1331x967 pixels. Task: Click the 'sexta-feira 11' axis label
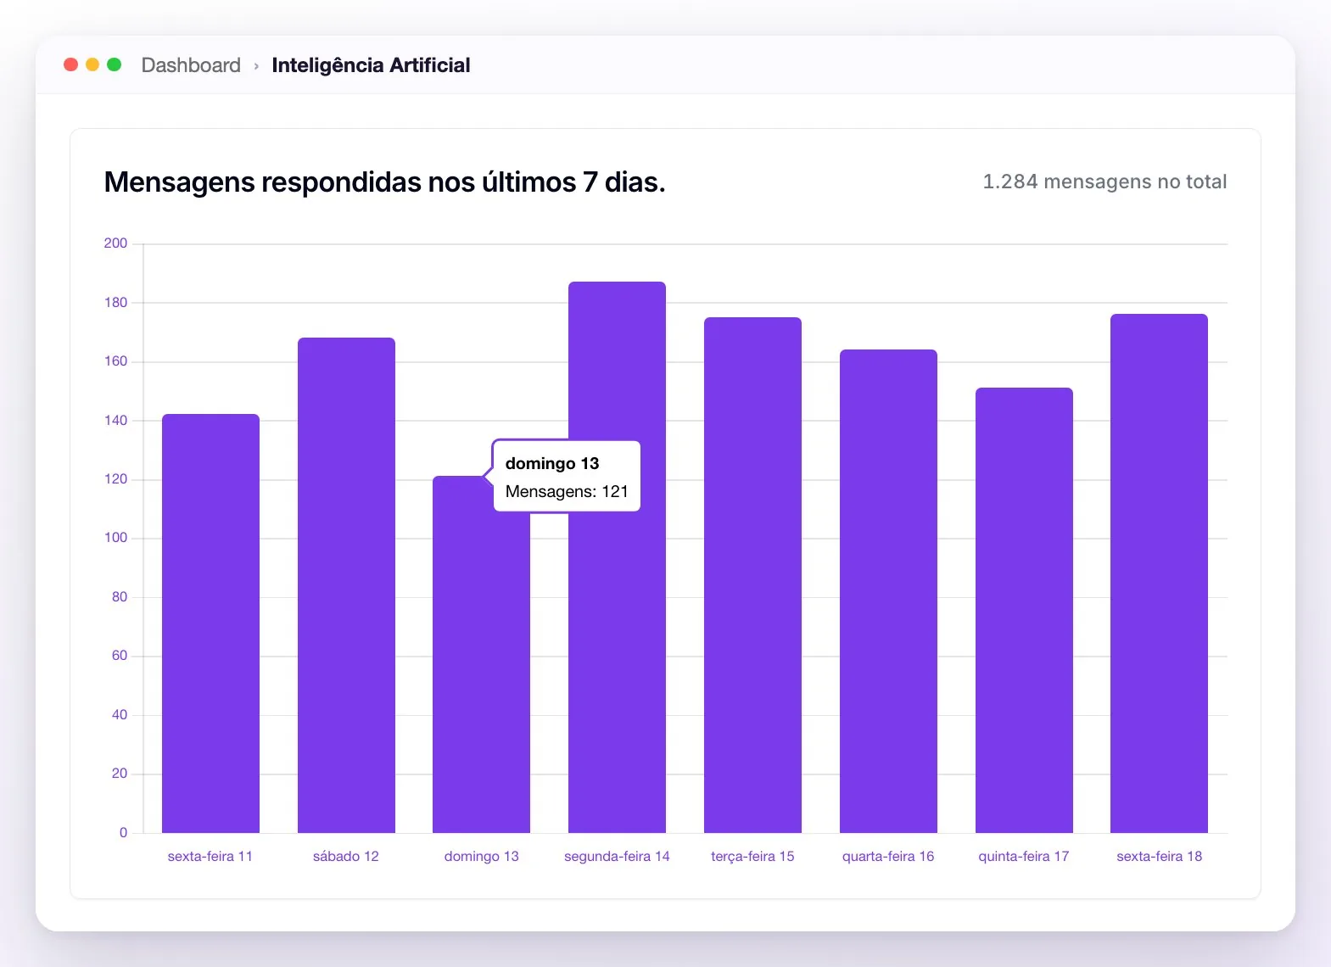tap(210, 856)
